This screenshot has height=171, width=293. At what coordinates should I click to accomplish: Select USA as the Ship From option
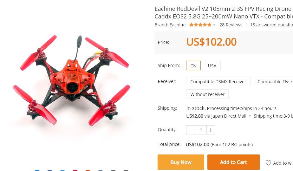(x=212, y=65)
